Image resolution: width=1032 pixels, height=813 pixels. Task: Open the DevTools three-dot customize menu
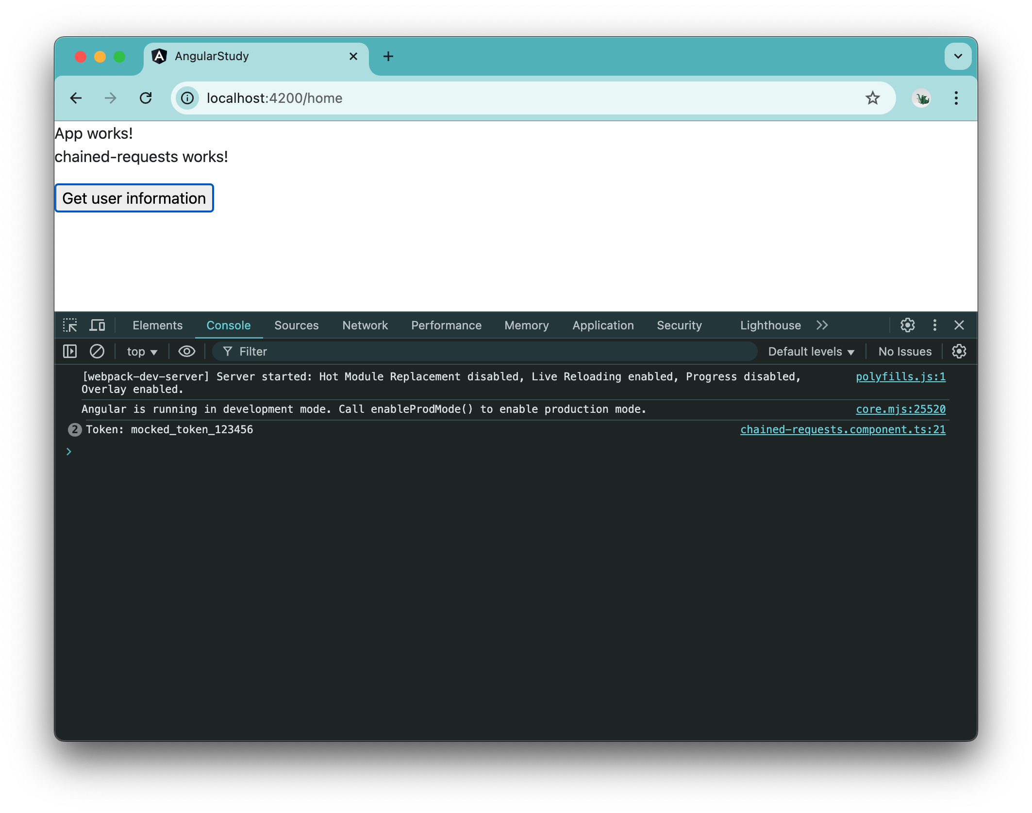(934, 325)
